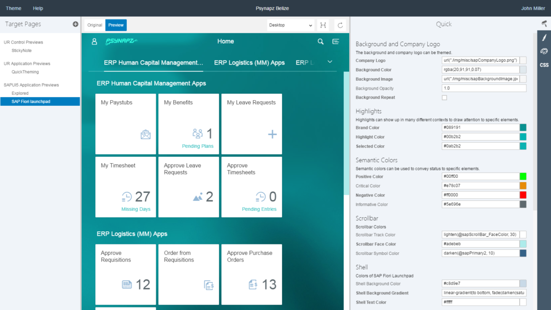Switch to Quick theming brush icon

pos(544,37)
